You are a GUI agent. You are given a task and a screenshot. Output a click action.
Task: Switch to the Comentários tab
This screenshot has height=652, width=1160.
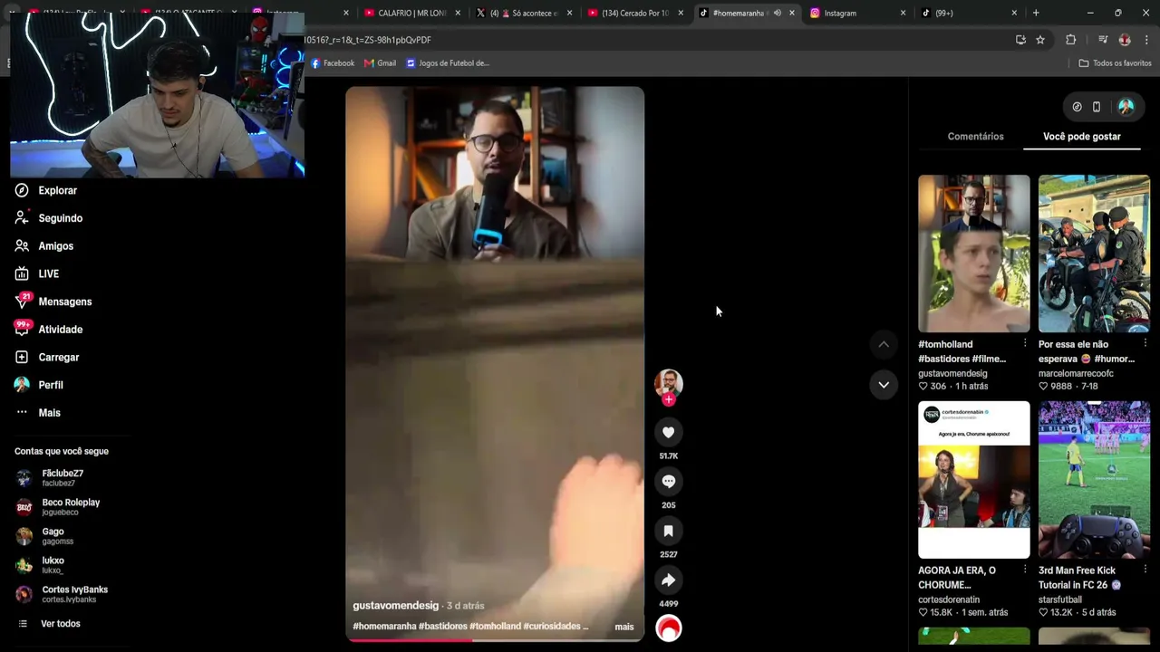click(976, 137)
